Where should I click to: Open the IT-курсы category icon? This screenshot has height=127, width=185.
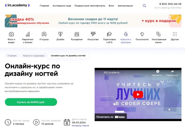tap(44, 34)
